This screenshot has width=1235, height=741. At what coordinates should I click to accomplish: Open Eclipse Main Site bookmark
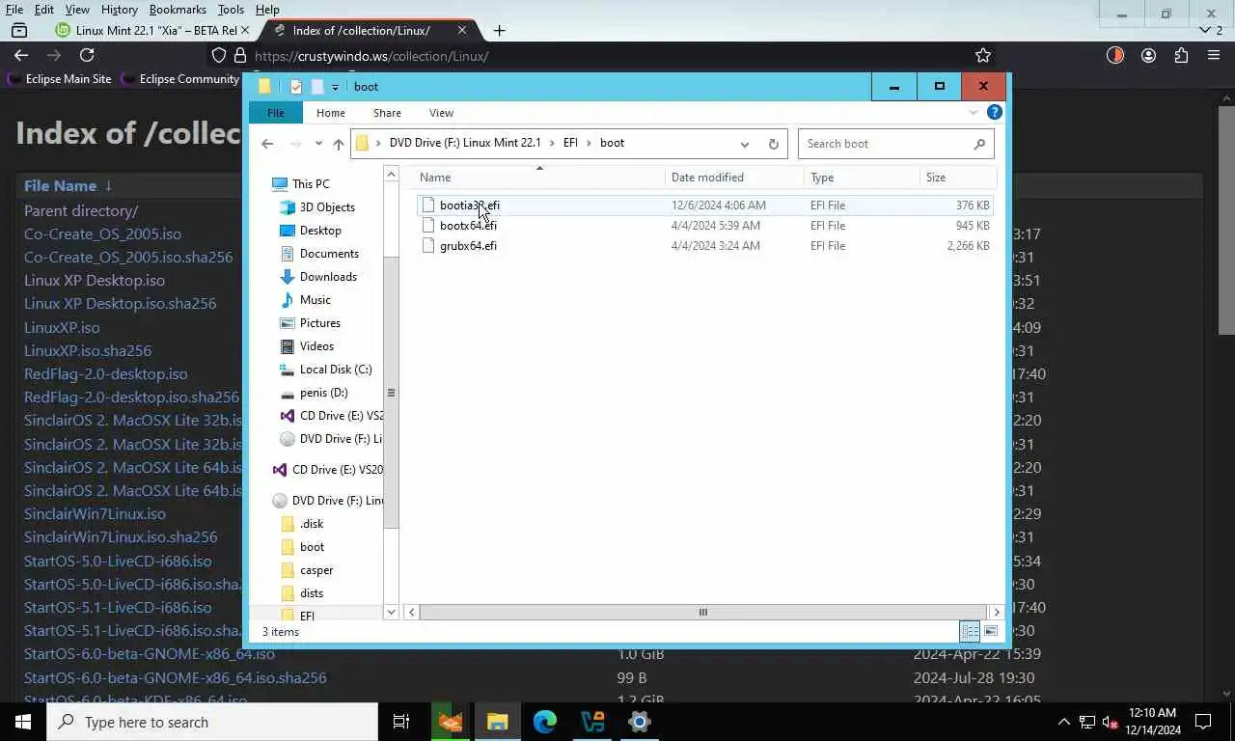(x=60, y=79)
